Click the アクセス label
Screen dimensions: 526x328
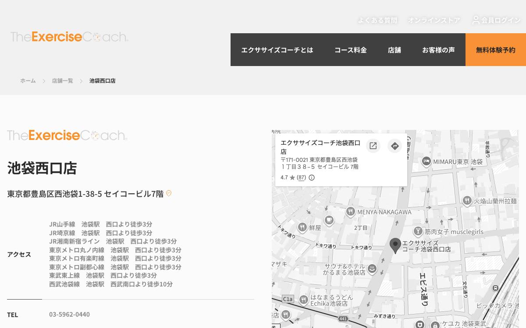(x=19, y=255)
